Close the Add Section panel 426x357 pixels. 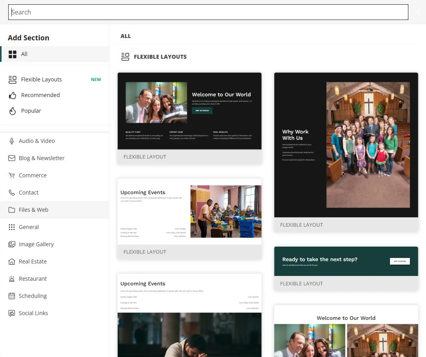coord(417,12)
